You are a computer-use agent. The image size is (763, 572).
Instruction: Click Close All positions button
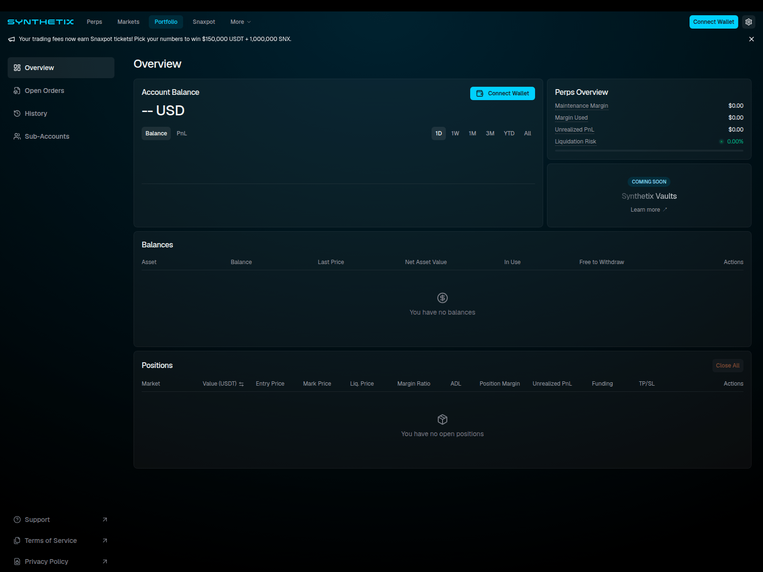(x=728, y=366)
